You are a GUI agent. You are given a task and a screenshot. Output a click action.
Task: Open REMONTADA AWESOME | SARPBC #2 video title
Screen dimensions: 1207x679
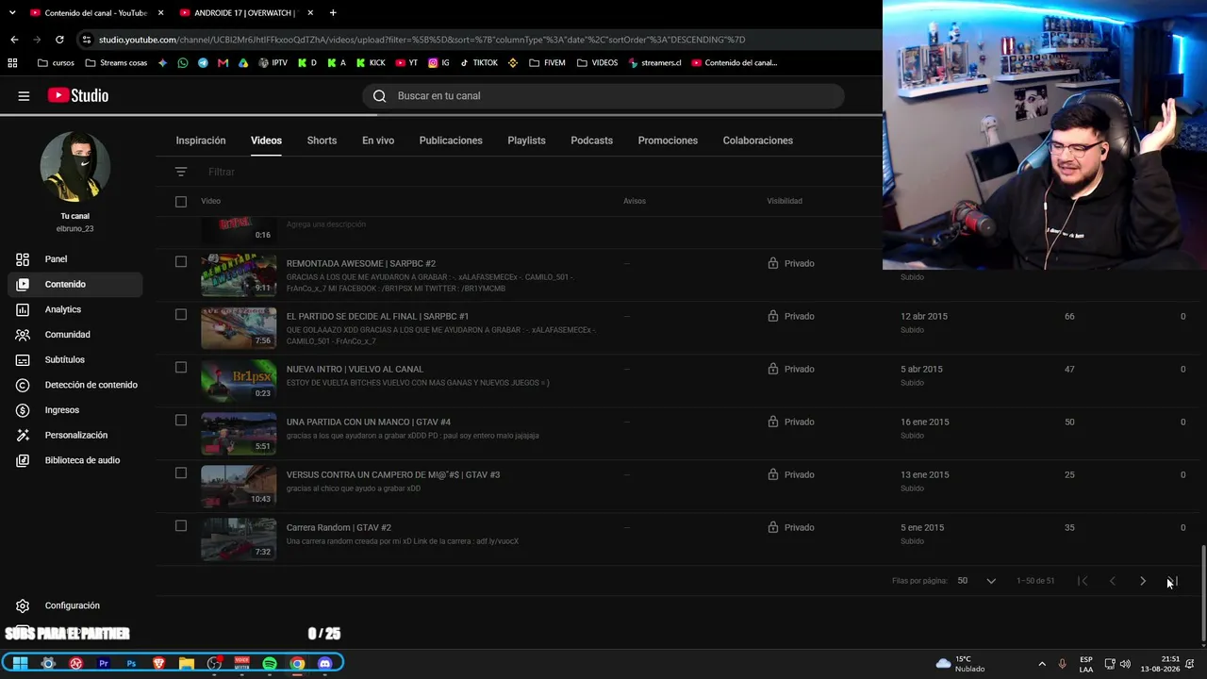361,264
